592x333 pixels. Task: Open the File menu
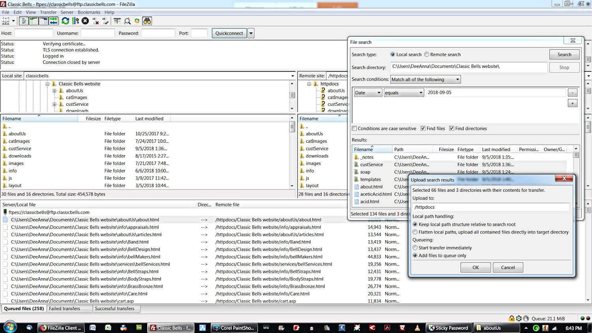[6, 12]
